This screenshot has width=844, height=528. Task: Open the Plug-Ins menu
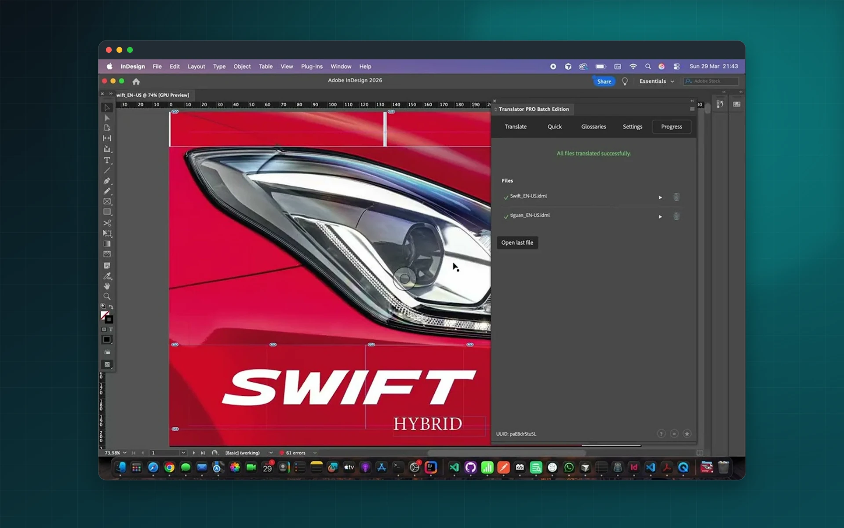point(312,66)
